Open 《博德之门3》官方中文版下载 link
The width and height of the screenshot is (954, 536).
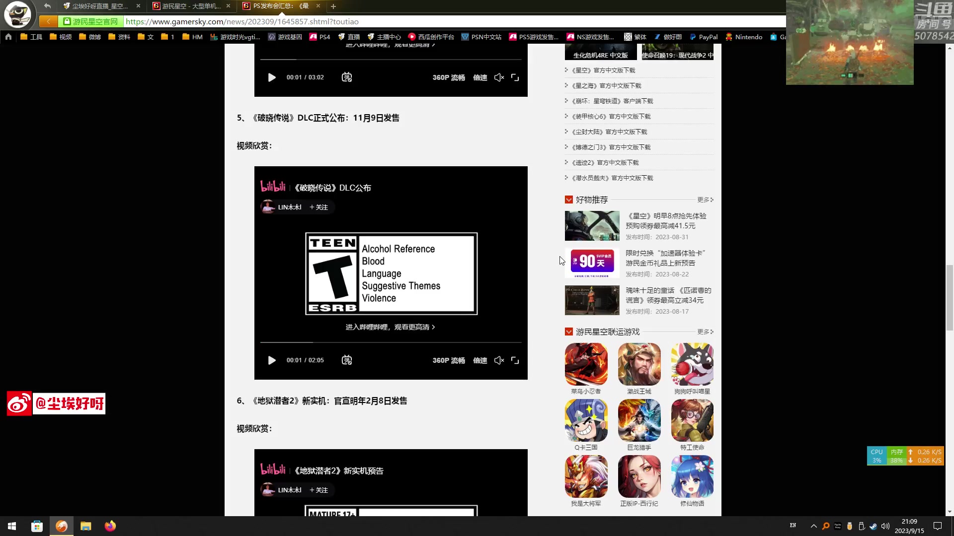[x=611, y=147]
